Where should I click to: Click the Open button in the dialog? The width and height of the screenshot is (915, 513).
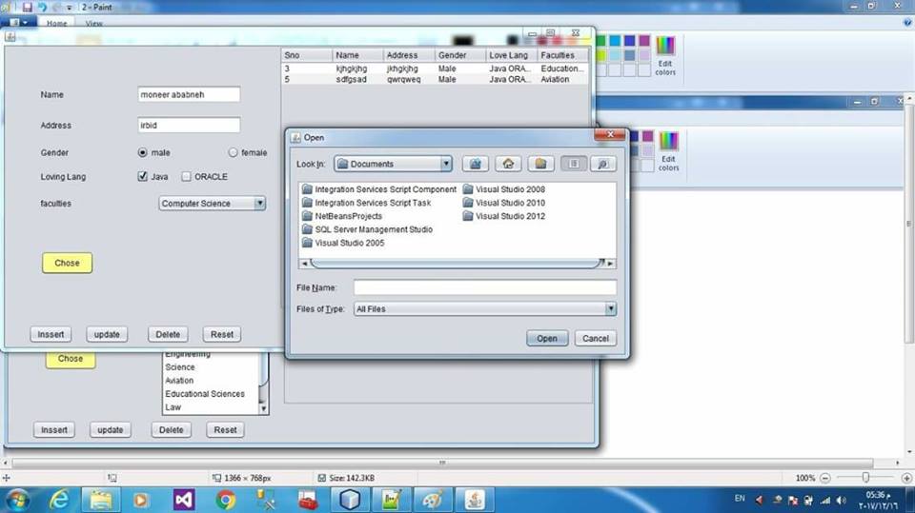547,338
